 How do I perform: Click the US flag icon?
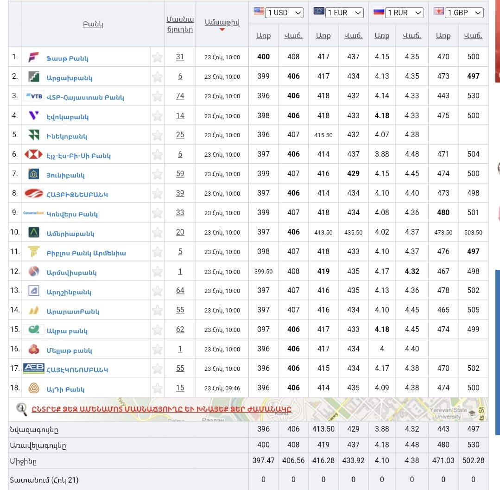(259, 11)
